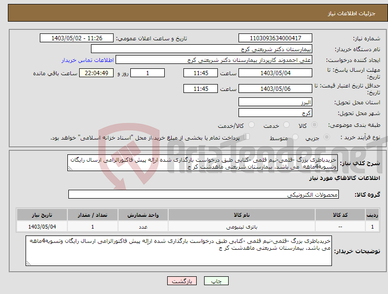
Task: Click the price validity time field 11:45
Action: point(201,88)
